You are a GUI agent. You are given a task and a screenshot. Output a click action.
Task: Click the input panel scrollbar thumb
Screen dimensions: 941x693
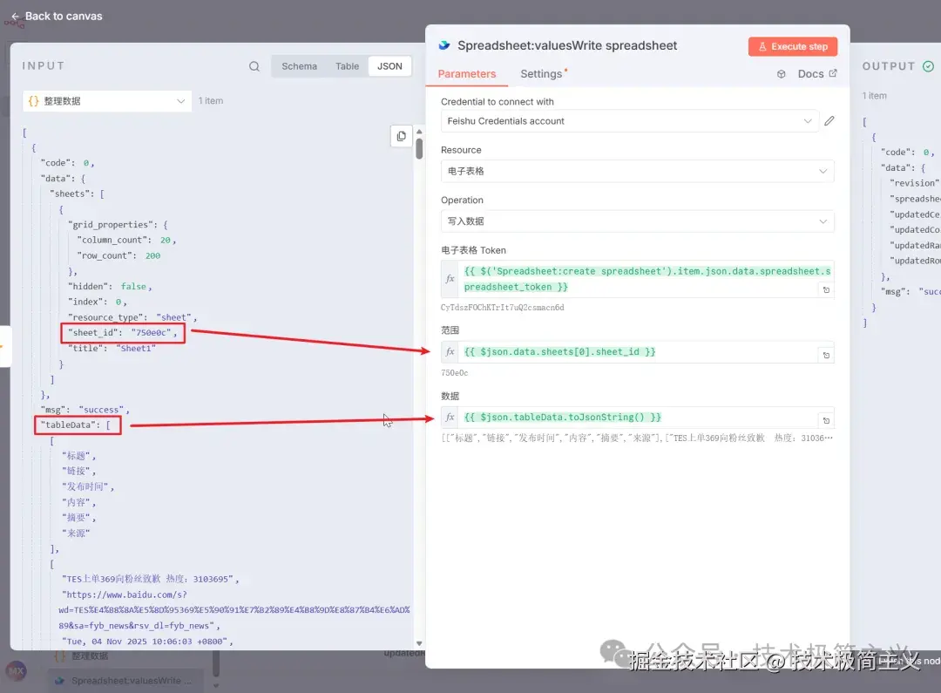click(x=419, y=148)
